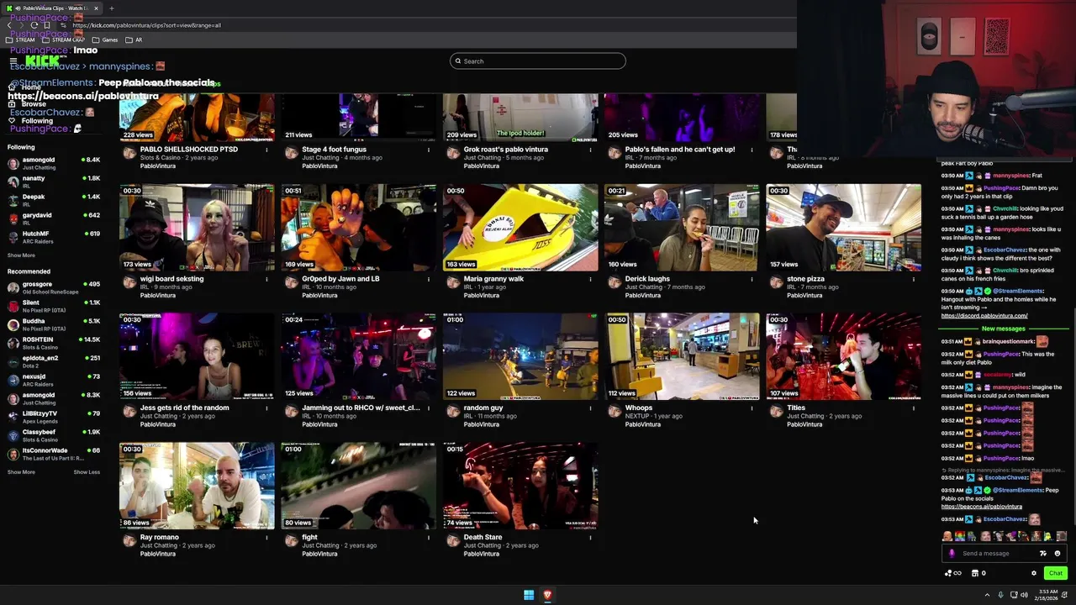Open Windows Start menu on taskbar
The width and height of the screenshot is (1076, 605).
tap(529, 595)
